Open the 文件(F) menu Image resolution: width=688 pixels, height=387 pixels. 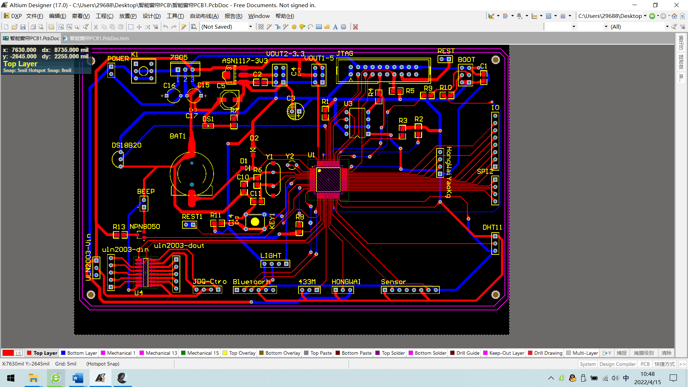pos(34,16)
